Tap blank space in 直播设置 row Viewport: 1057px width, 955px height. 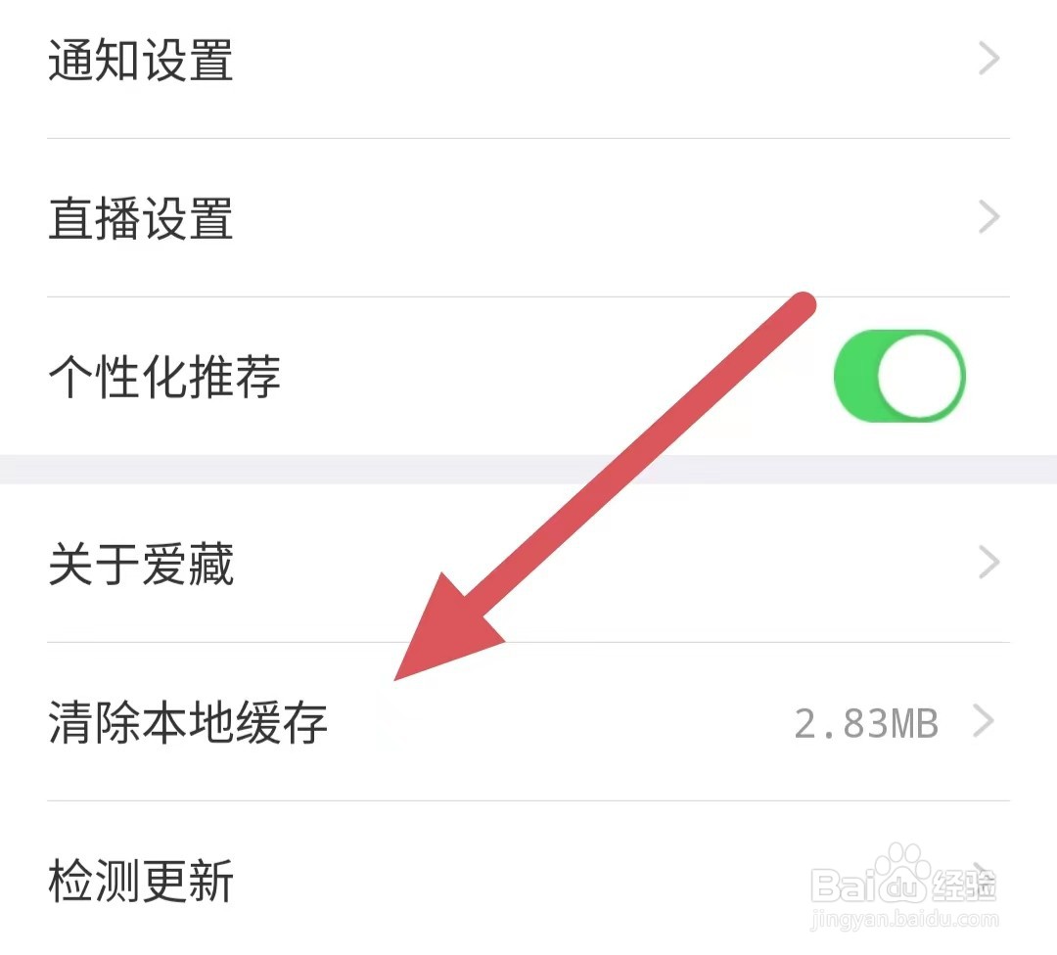(x=606, y=218)
